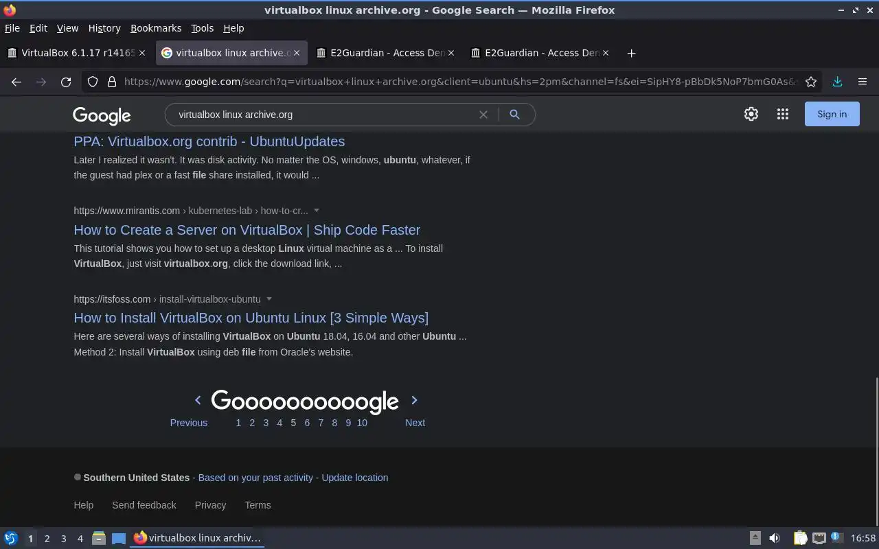The image size is (879, 549).
Task: Open the View menu
Action: pos(67,28)
